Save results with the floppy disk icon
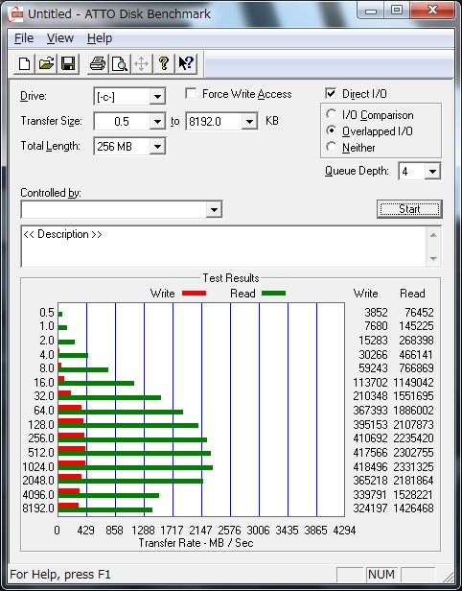Viewport: 462px width, 591px height. (68, 63)
